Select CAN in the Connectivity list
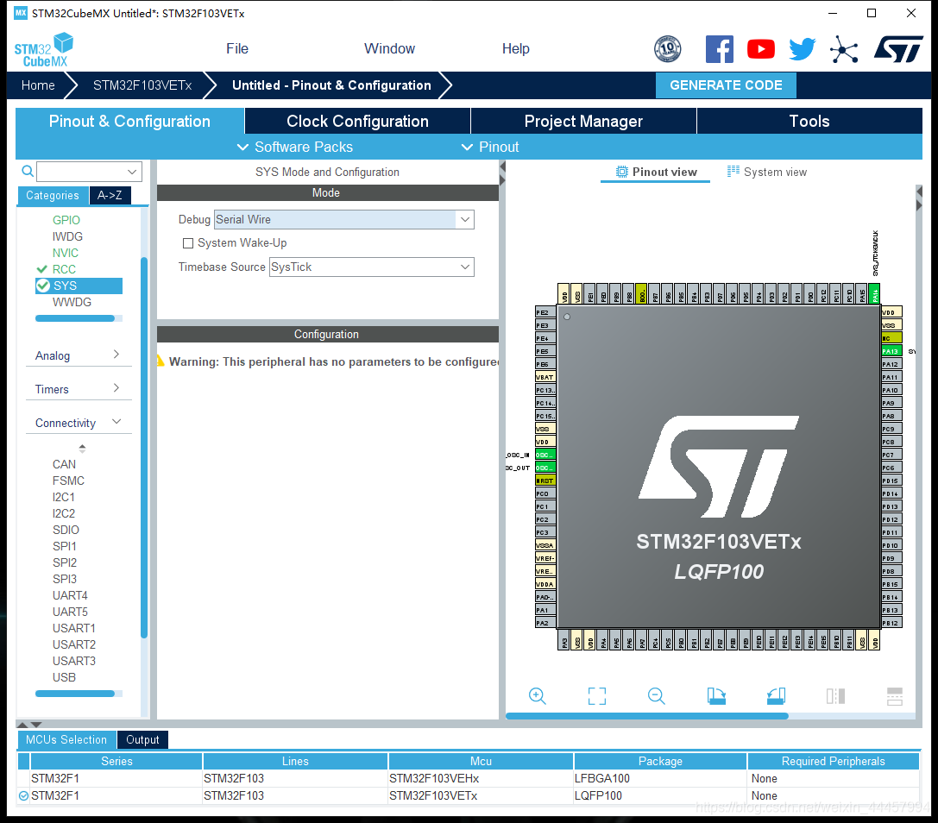938x823 pixels. tap(64, 464)
